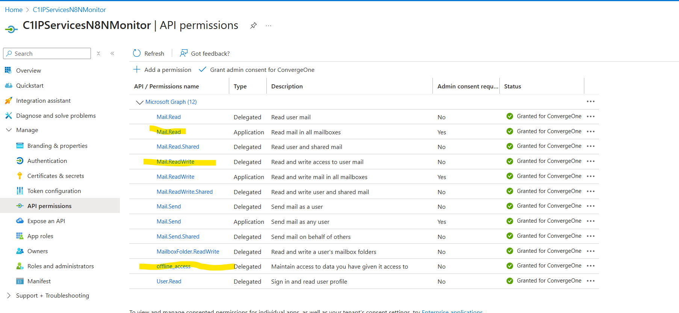The image size is (679, 313).
Task: Go to the Authentication page
Action: point(47,161)
